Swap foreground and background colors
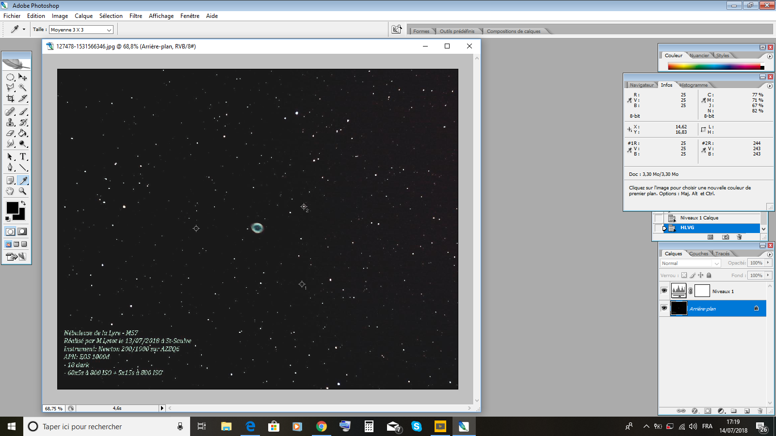The width and height of the screenshot is (776, 436). [x=23, y=203]
